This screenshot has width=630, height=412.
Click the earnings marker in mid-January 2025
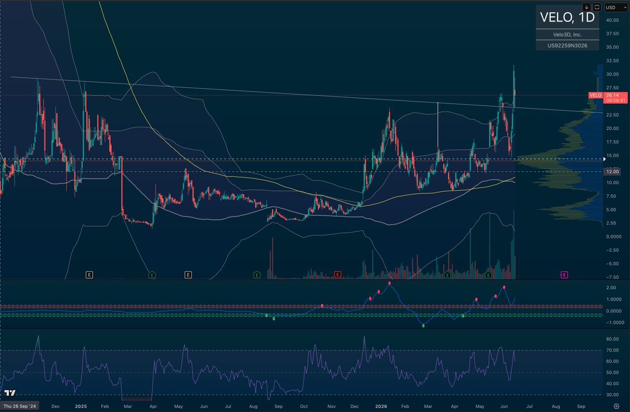point(90,274)
